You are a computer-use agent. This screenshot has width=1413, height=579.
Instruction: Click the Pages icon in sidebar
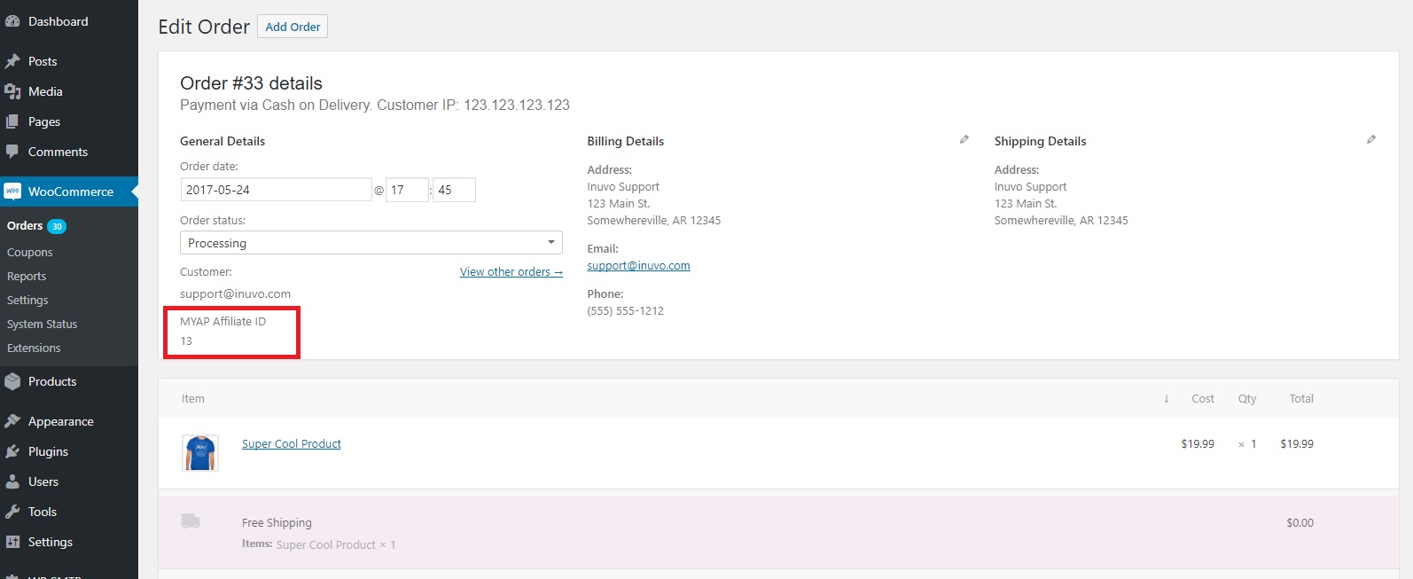pyautogui.click(x=12, y=121)
